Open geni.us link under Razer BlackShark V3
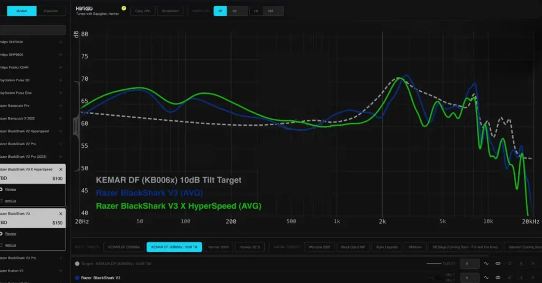The image size is (542, 283). [11, 245]
